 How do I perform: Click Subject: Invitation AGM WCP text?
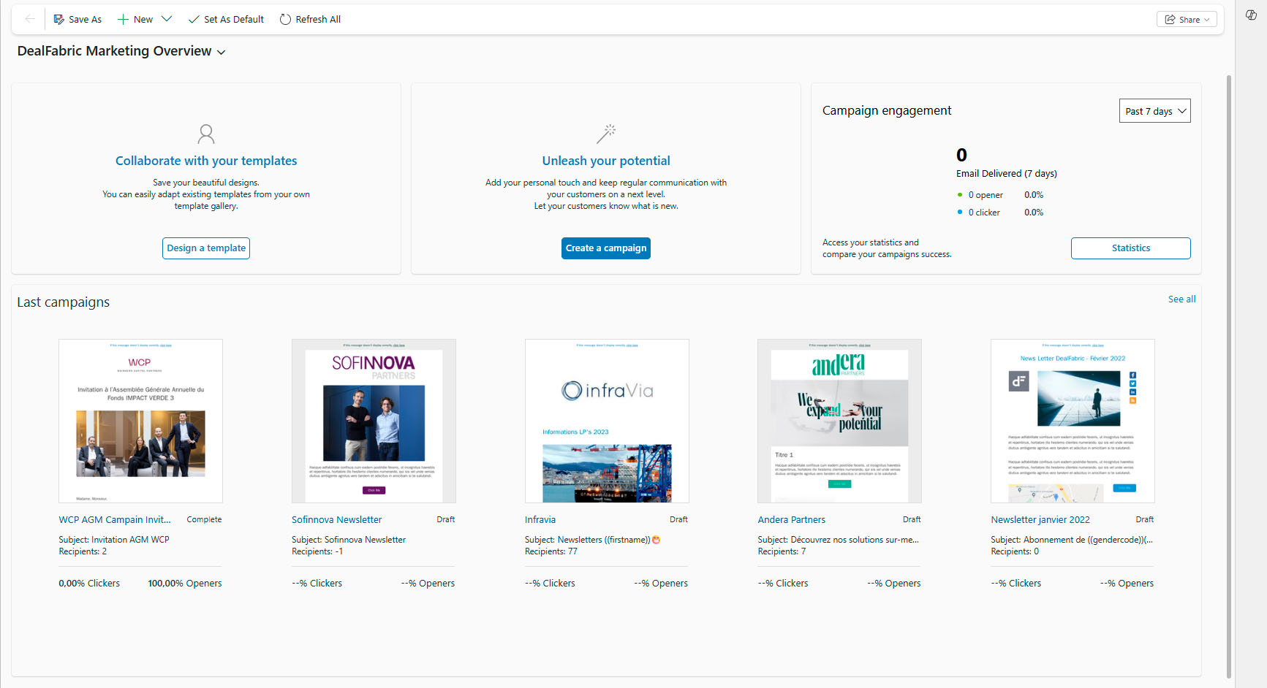click(x=114, y=540)
